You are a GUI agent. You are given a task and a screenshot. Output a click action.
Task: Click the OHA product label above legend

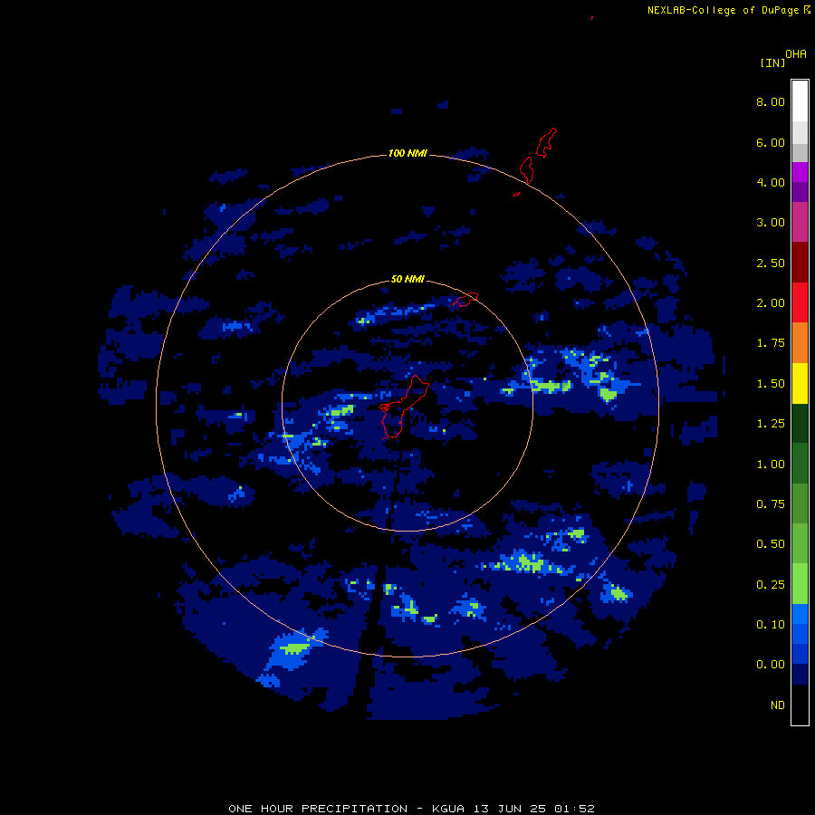click(796, 54)
